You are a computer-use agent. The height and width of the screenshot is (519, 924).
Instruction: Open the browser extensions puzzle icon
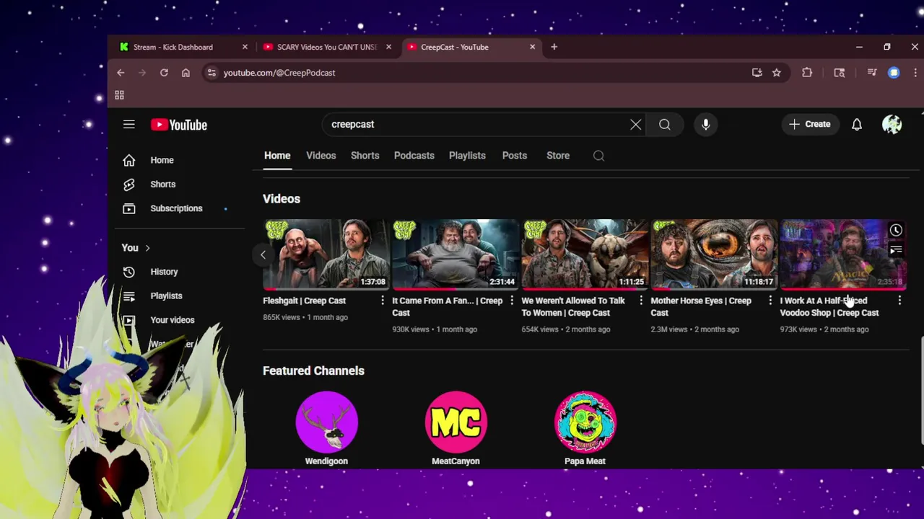(807, 73)
